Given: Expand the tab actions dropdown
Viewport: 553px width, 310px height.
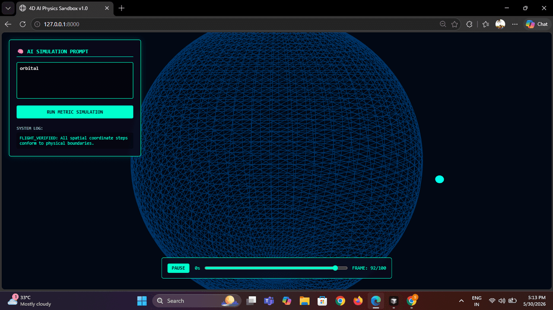Looking at the screenshot, I should point(8,8).
